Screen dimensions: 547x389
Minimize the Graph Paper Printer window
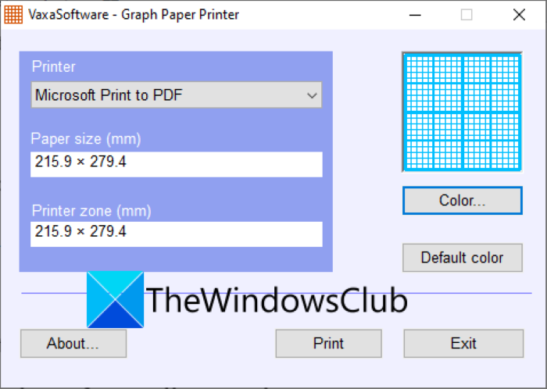click(x=415, y=15)
